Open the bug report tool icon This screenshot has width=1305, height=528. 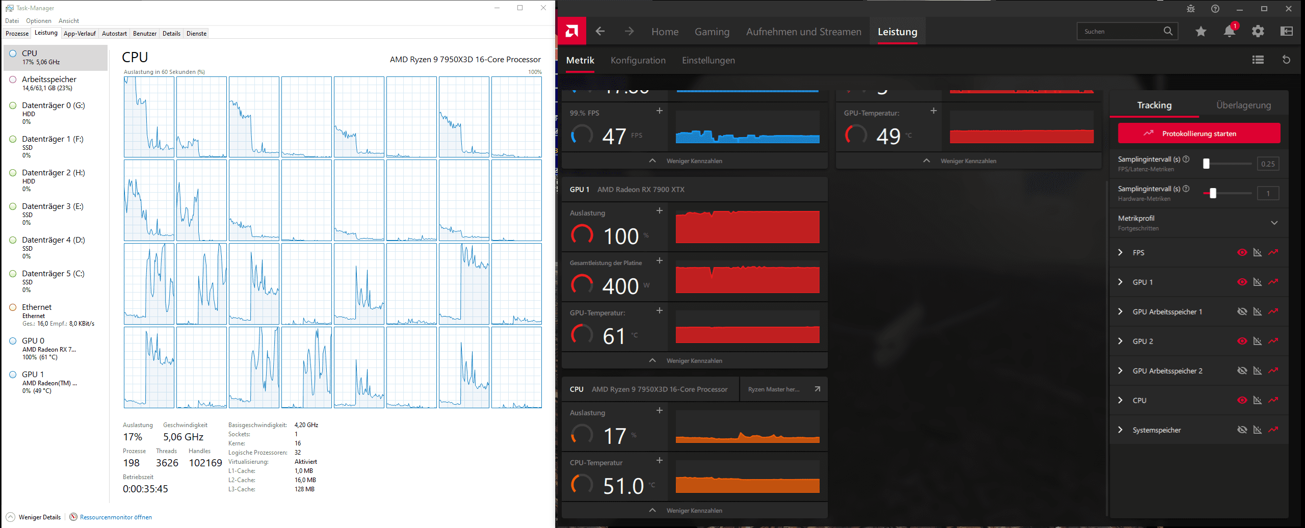[x=1191, y=9]
